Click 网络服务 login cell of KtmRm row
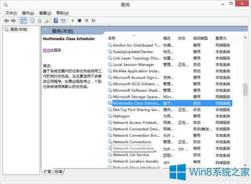251x184 pixels. (223, 45)
